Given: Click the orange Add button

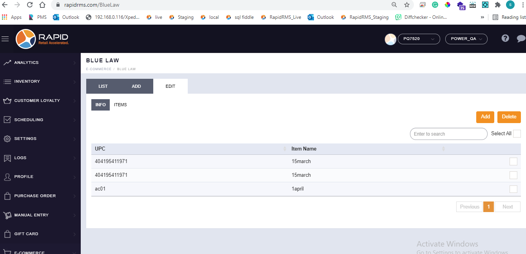Looking at the screenshot, I should [485, 117].
